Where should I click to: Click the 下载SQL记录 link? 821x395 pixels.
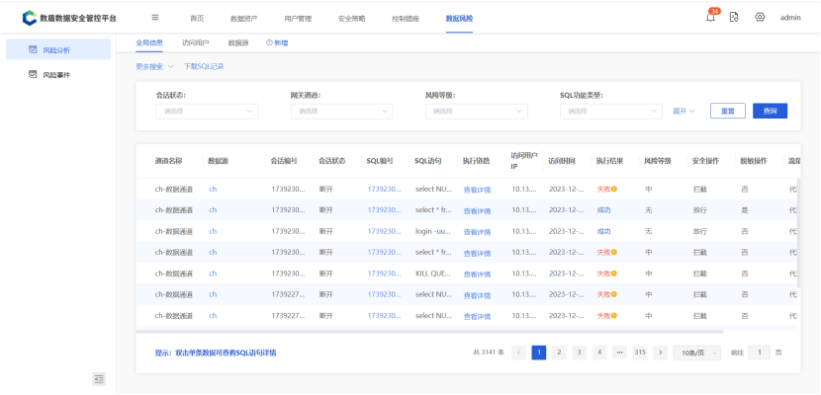pyautogui.click(x=204, y=66)
